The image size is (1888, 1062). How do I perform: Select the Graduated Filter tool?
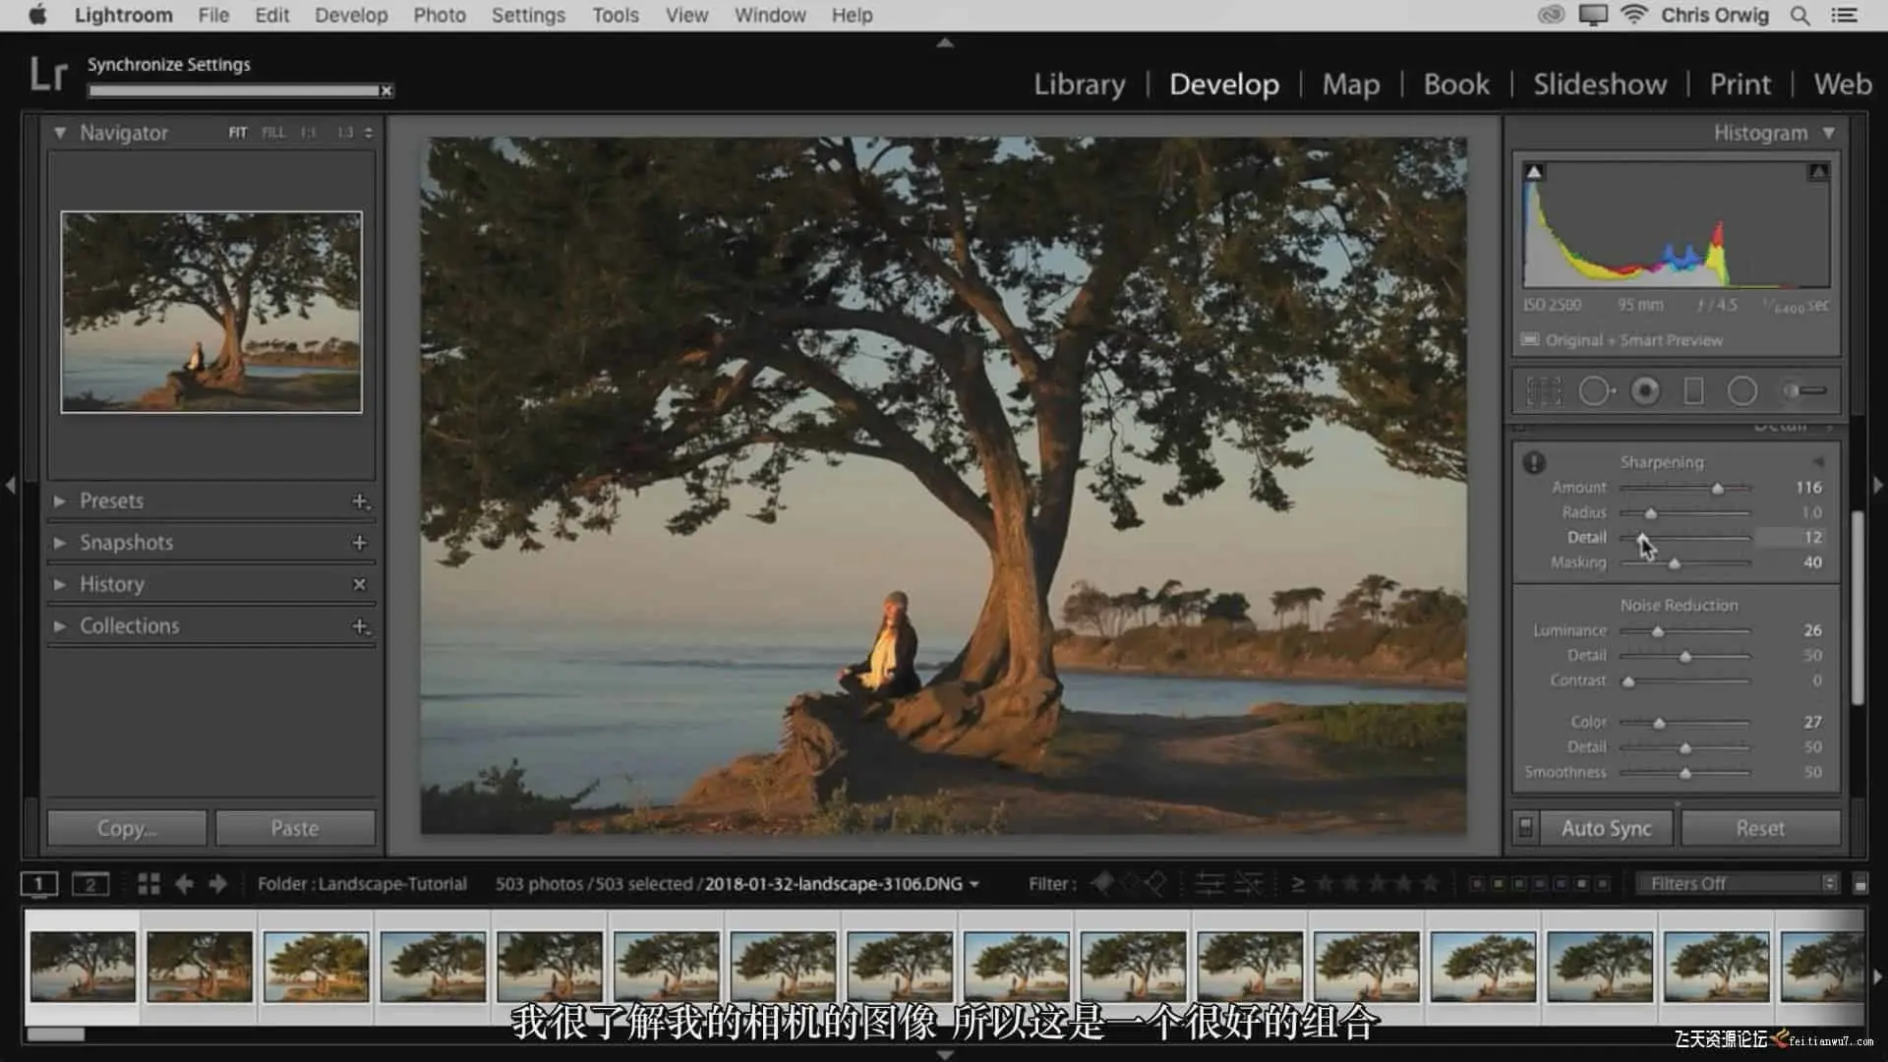click(1693, 391)
